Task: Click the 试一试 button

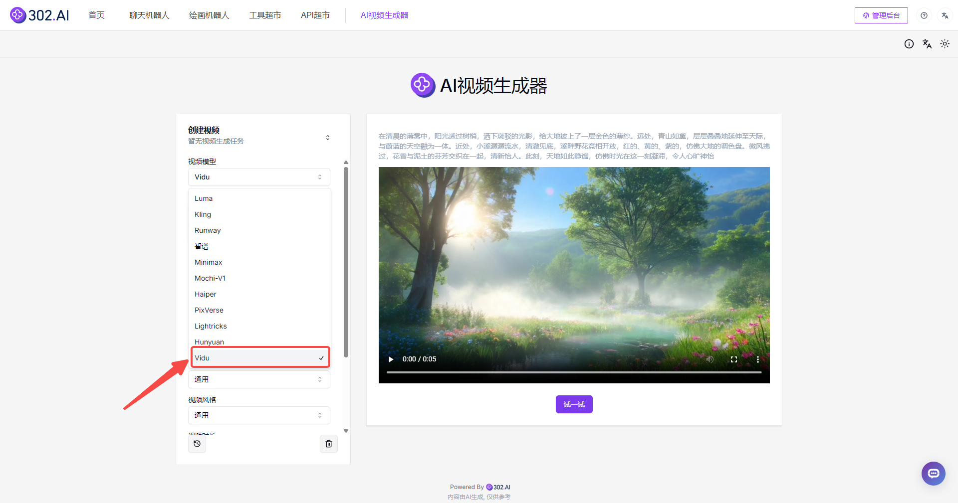Action: tap(574, 404)
